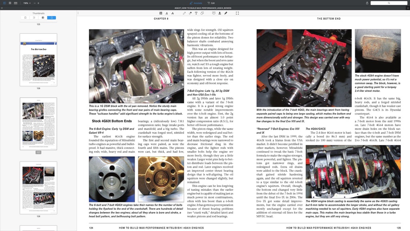Click 'The 4G64/G4CS' subheading
Screen dimensions: 410x231
316,129
